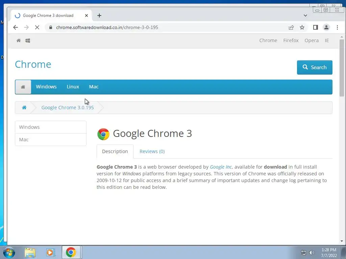Click the scrollbar up arrow
The height and width of the screenshot is (259, 346).
342,37
